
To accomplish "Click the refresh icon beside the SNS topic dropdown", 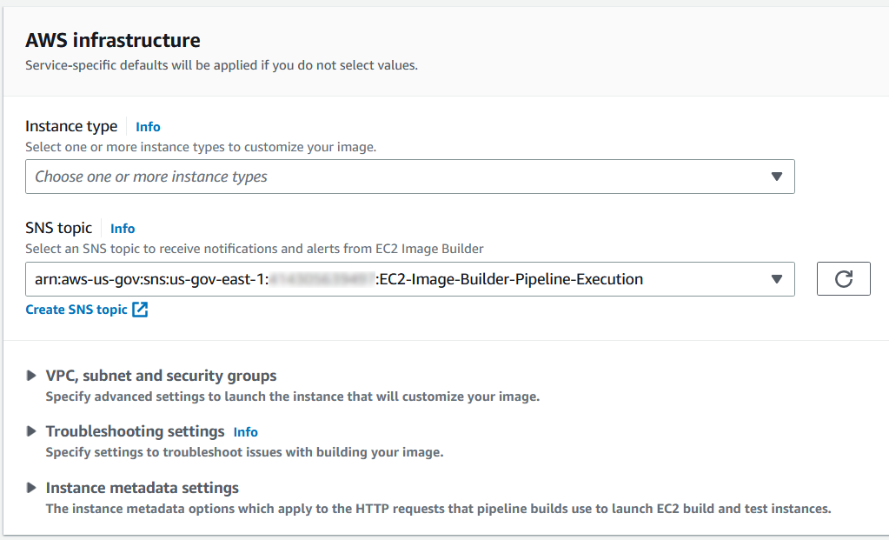I will [x=842, y=278].
